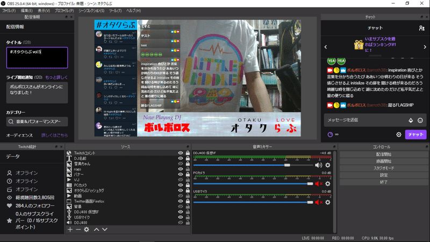Unlock the Twitter画面Firefox source
The image size is (430, 242).
tap(188, 201)
